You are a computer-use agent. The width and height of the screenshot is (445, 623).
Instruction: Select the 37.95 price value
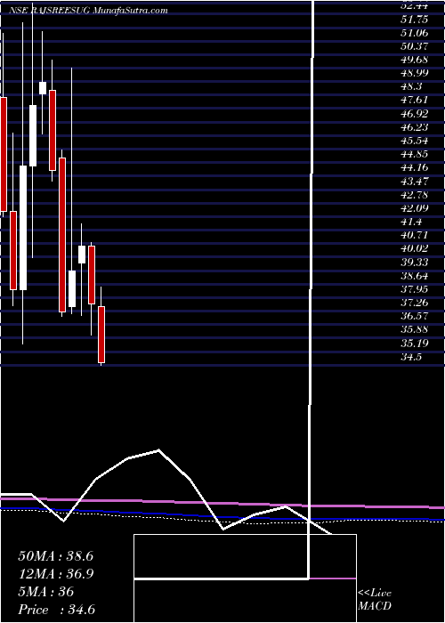click(415, 289)
